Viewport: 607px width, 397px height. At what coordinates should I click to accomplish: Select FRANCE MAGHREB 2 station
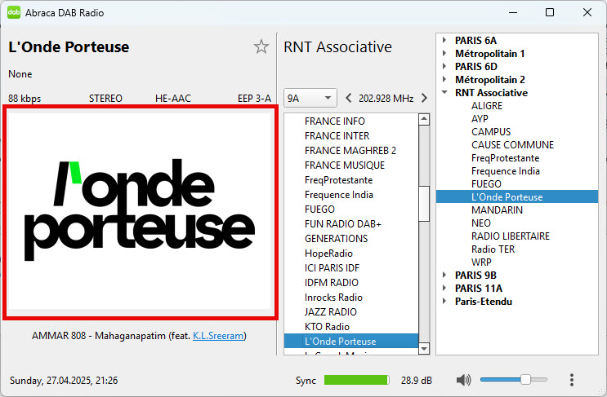pos(350,151)
